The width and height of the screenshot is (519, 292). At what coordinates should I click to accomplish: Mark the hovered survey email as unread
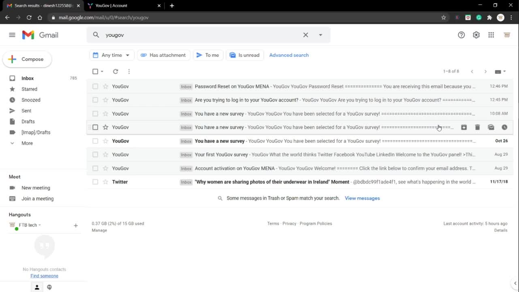pos(491,127)
